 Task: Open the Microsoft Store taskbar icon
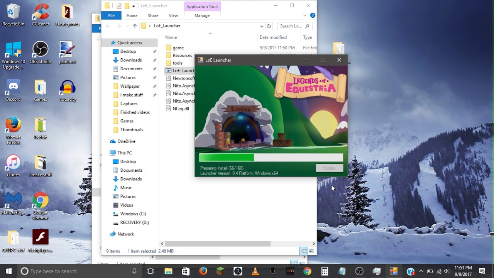click(x=186, y=271)
